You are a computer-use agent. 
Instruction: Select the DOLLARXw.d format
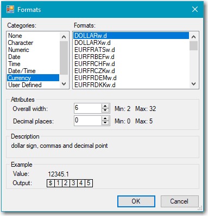pyautogui.click(x=131, y=43)
